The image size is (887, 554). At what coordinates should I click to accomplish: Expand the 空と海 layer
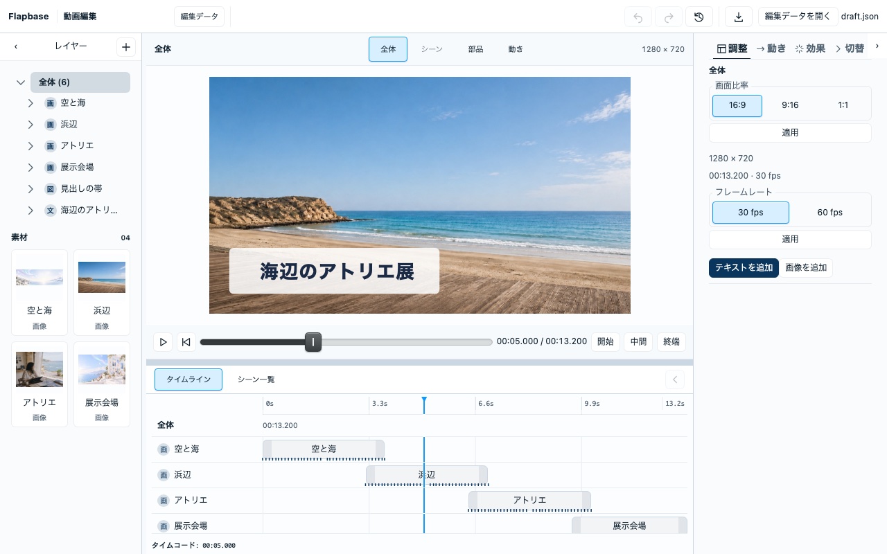pyautogui.click(x=30, y=103)
